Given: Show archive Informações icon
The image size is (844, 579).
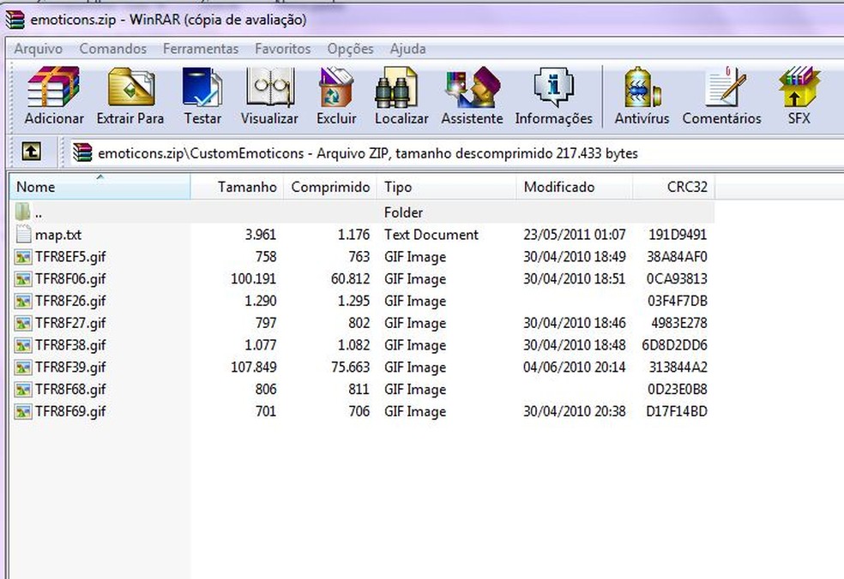Looking at the screenshot, I should click(553, 87).
